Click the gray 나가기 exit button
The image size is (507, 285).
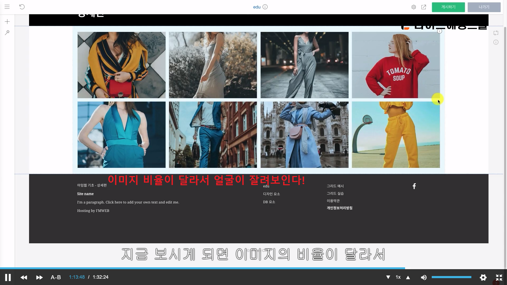(484, 7)
